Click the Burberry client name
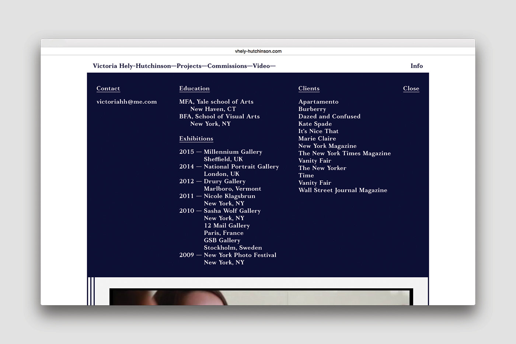This screenshot has width=516, height=344. 312,109
